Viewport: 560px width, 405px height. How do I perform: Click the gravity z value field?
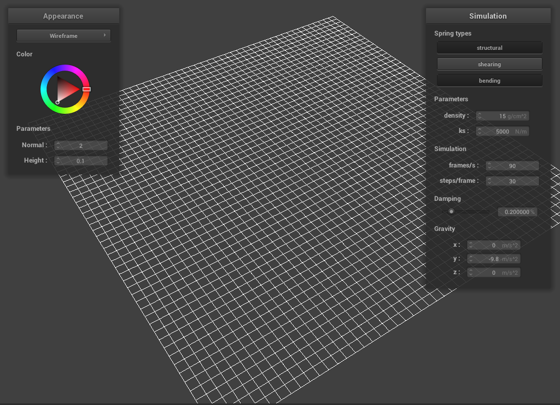point(494,273)
